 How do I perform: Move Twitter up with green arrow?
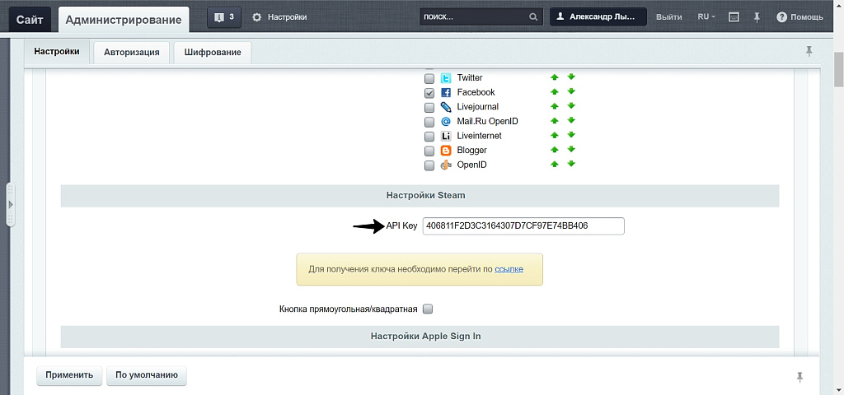(x=555, y=77)
